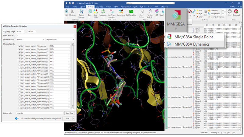This screenshot has height=137, width=244.
Task: Switch to the Protein tab
Action: point(109,7)
